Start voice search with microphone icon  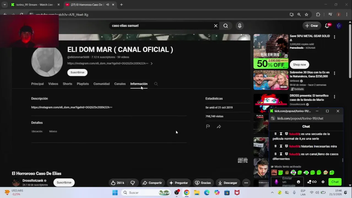(240, 26)
